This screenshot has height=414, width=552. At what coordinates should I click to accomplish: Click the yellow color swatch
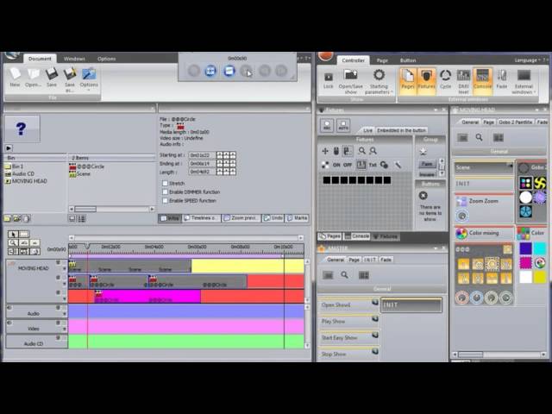click(x=540, y=277)
